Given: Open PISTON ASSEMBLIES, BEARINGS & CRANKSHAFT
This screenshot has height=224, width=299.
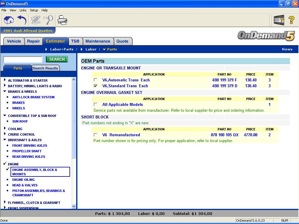Looking at the screenshot, I should coord(39,193).
